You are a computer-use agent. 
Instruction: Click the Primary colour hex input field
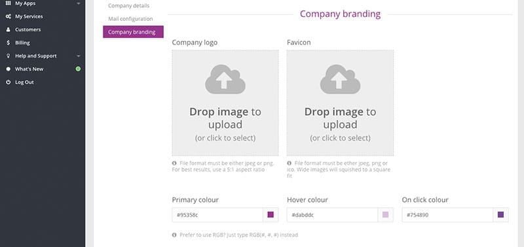[217, 215]
